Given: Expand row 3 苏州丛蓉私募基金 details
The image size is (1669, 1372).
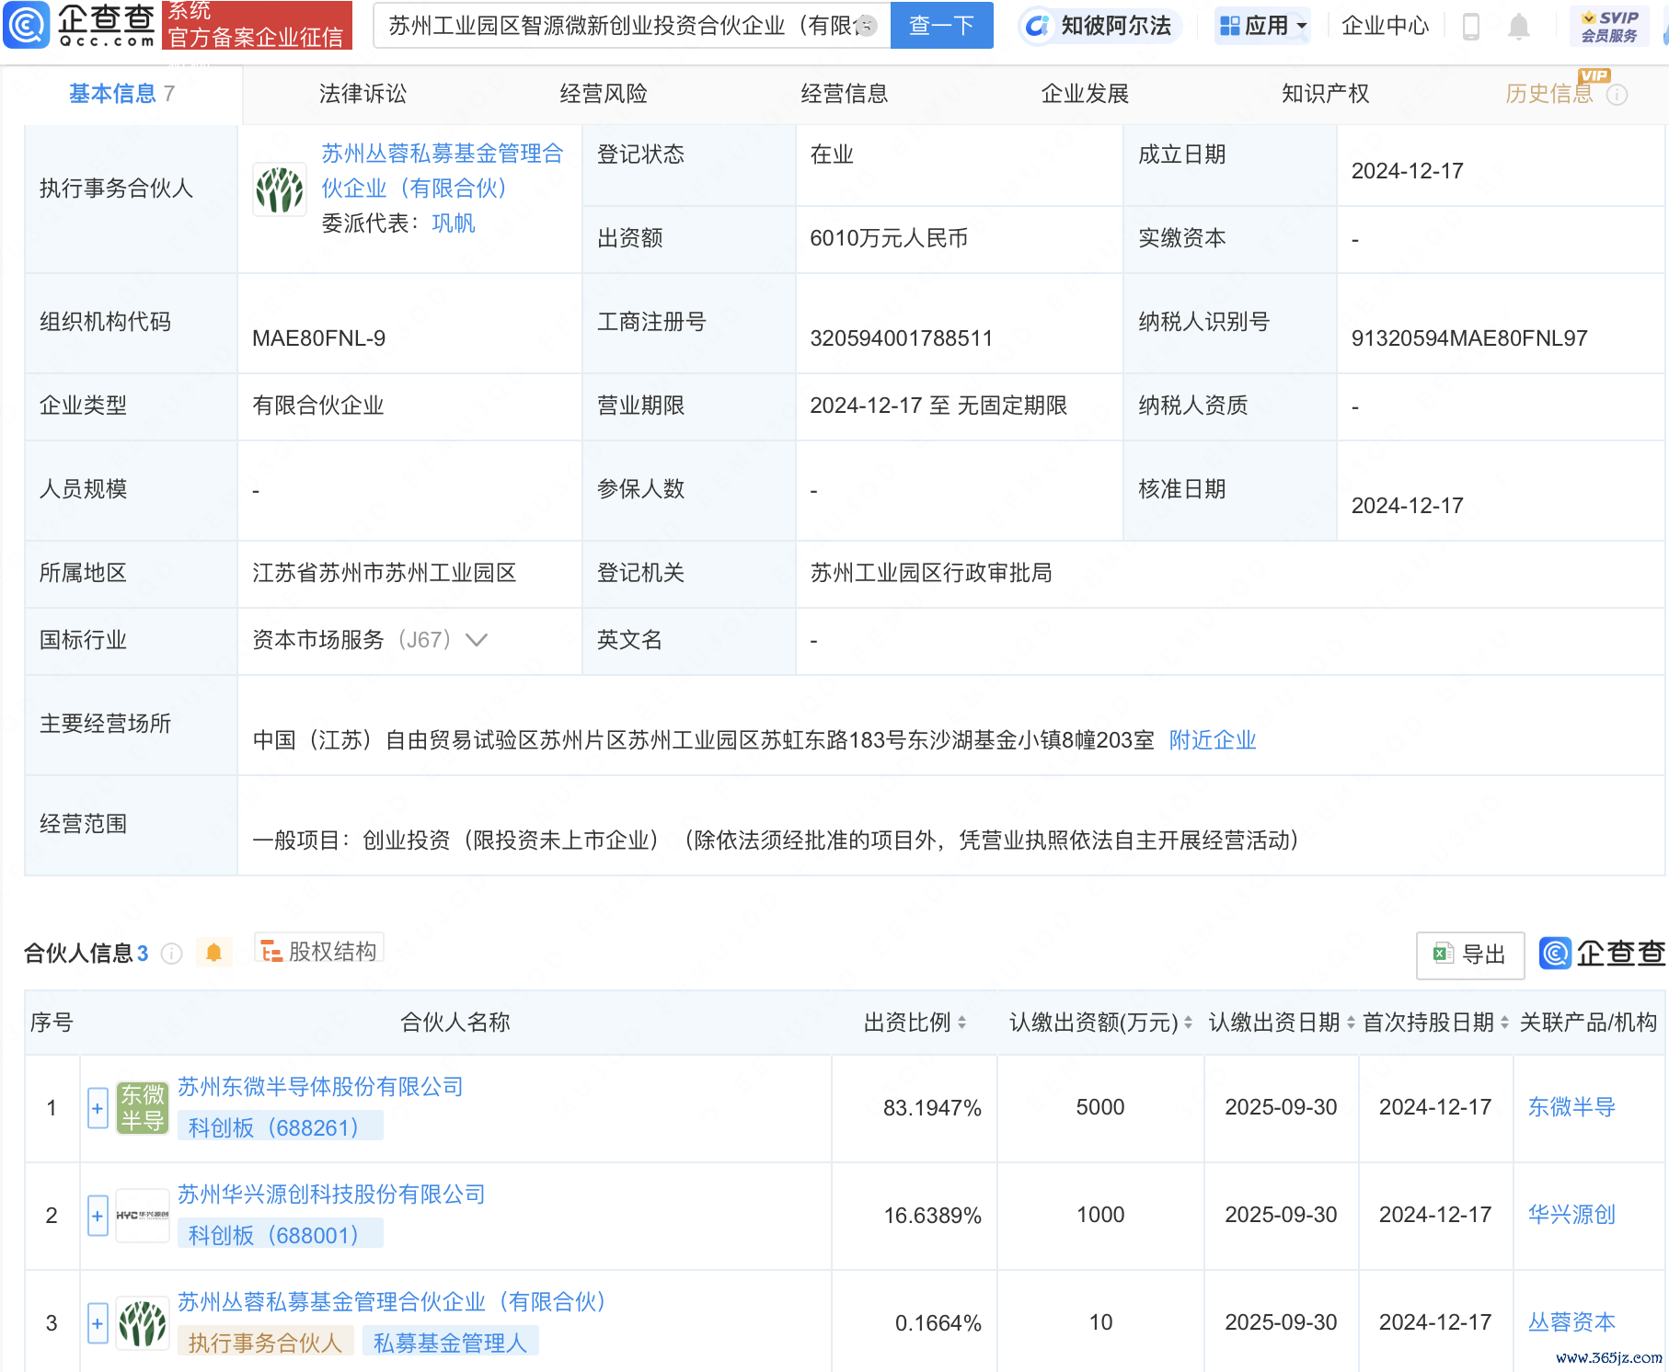Looking at the screenshot, I should point(98,1323).
